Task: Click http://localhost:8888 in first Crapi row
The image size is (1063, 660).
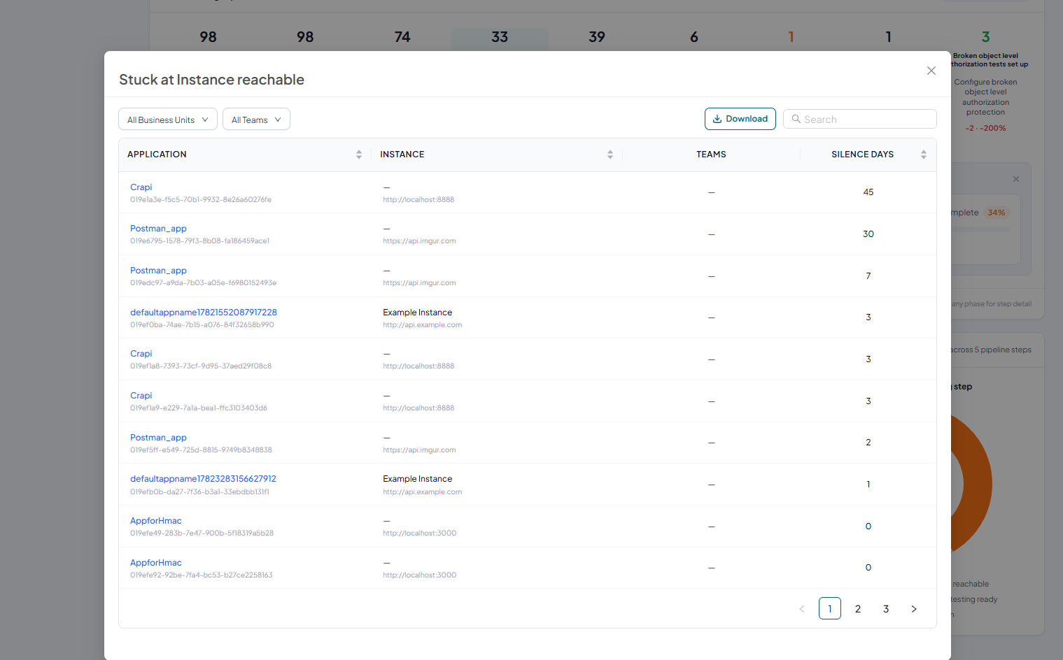Action: [x=418, y=200]
